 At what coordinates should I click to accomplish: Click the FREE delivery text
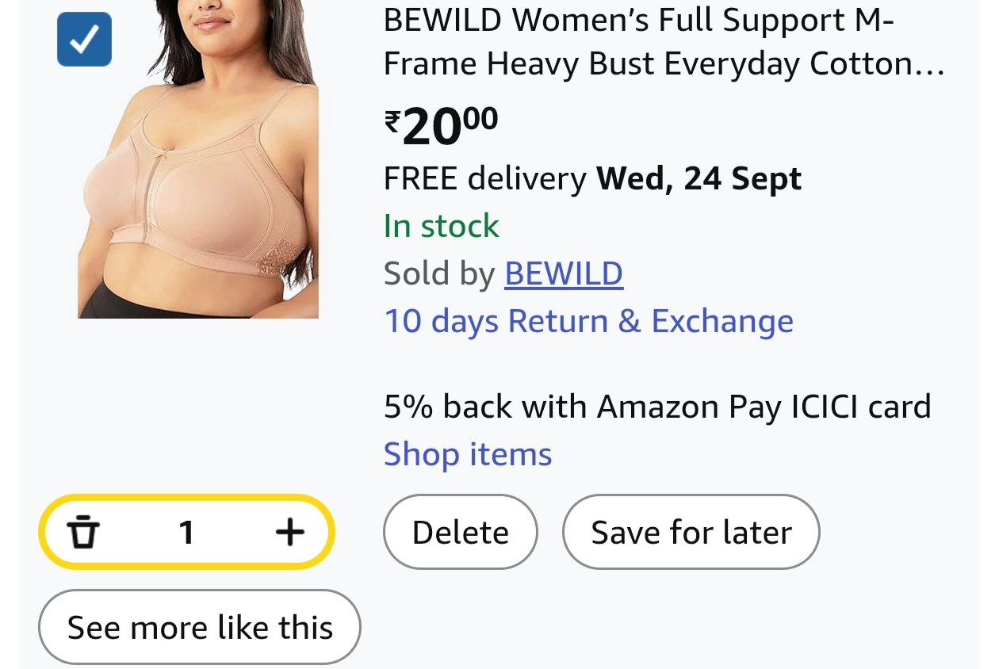(484, 179)
